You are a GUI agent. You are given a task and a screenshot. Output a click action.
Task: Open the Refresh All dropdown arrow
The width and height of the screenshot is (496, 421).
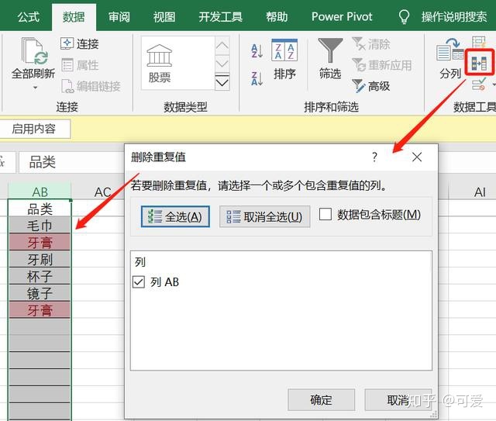(x=35, y=88)
